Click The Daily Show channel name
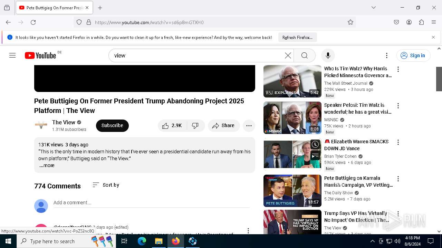 [x=338, y=193]
